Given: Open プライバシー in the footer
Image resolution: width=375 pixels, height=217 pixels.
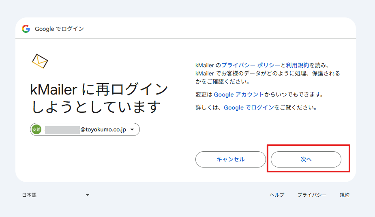Looking at the screenshot, I should [x=312, y=195].
